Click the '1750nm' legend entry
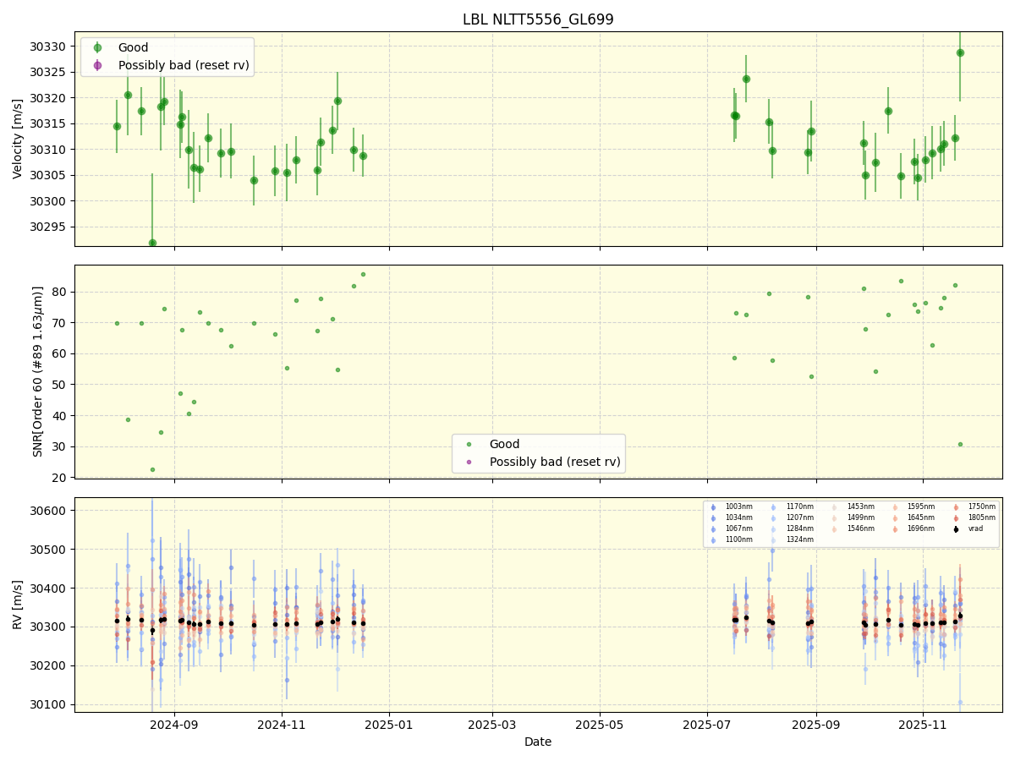1015x761 pixels. point(974,506)
